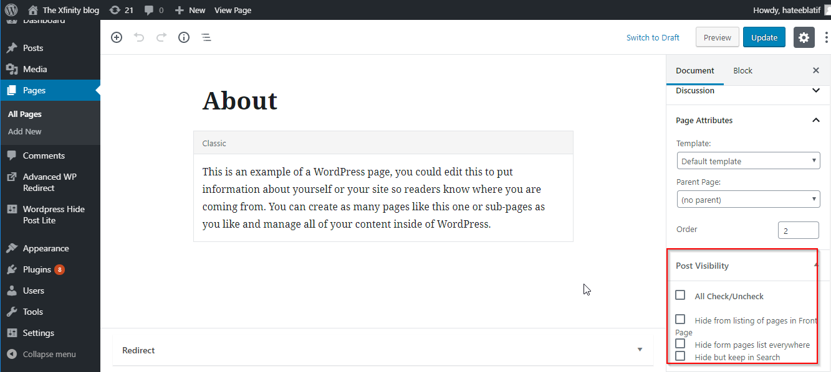Click the Advanced WP Redirect icon

coord(11,177)
